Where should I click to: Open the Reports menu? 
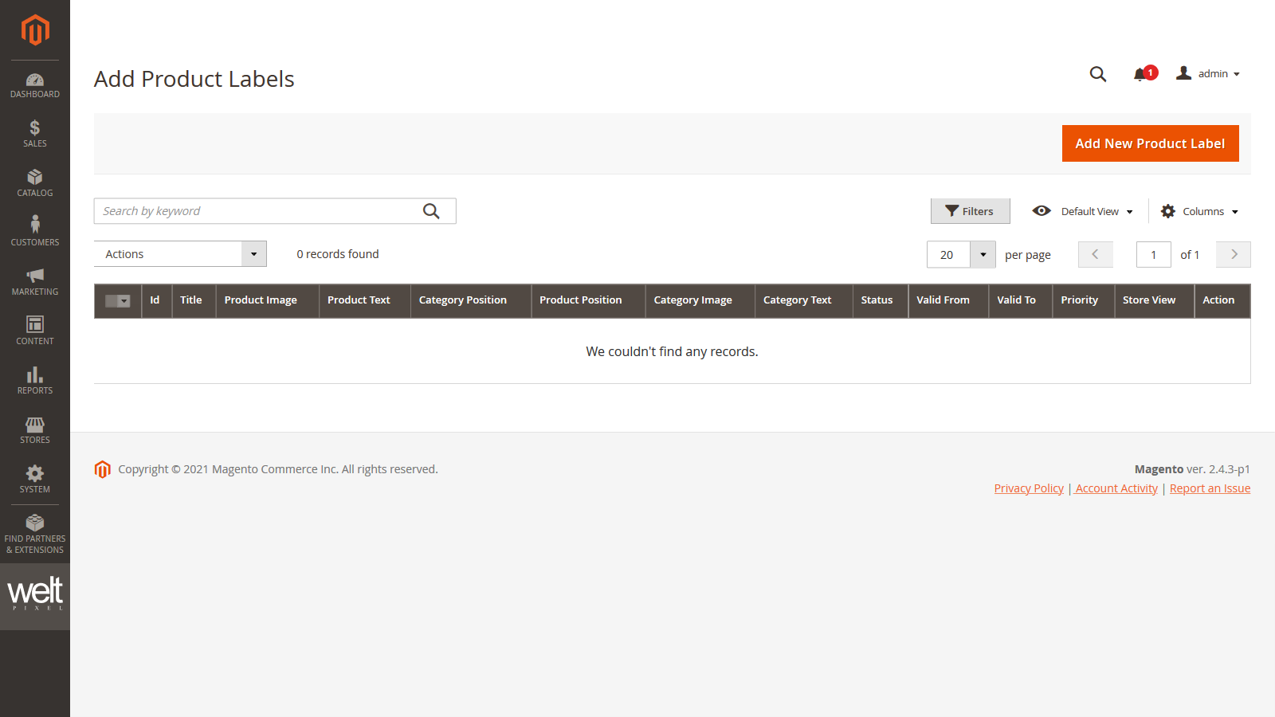35,381
